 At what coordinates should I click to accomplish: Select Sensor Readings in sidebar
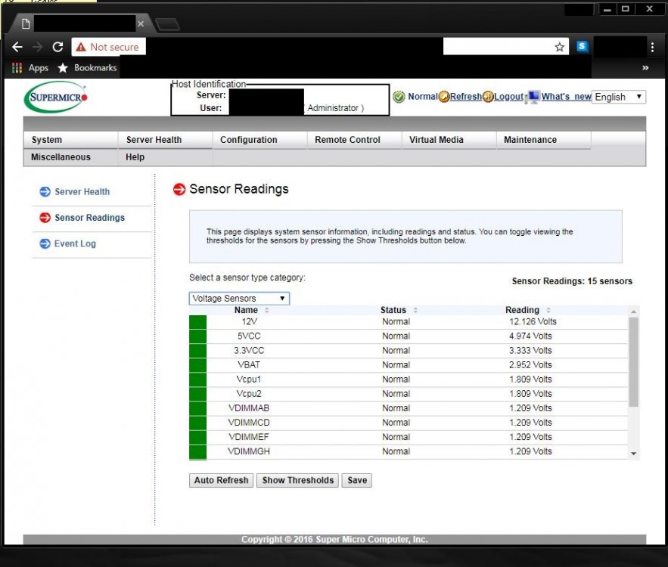point(89,218)
